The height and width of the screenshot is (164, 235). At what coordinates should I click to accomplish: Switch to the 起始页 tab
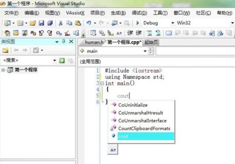[x=151, y=42]
